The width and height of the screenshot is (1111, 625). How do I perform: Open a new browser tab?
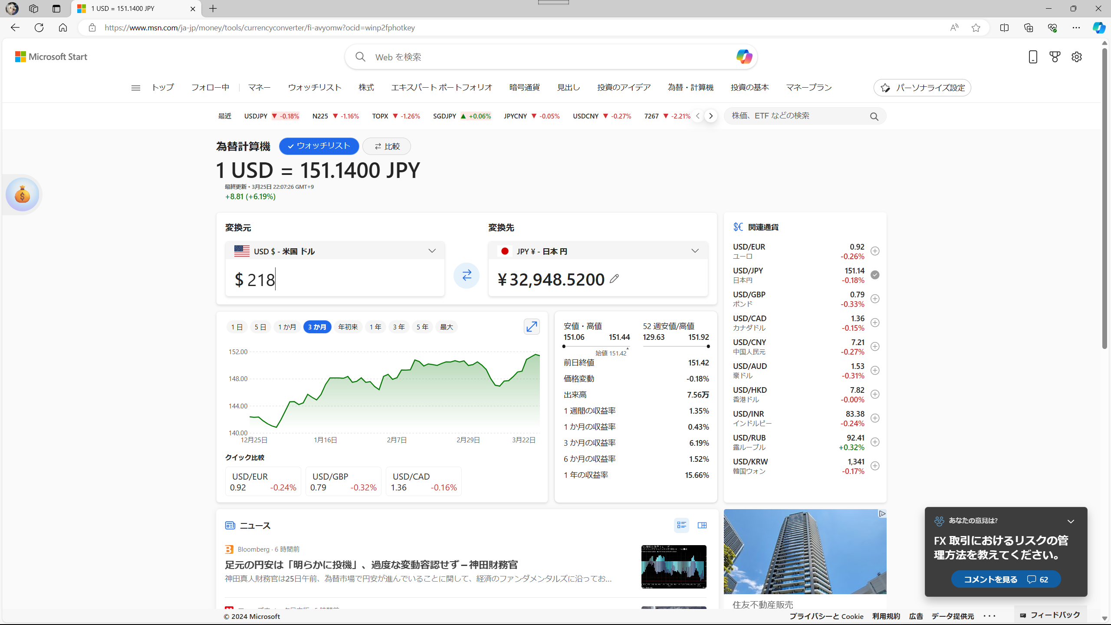[x=213, y=9]
